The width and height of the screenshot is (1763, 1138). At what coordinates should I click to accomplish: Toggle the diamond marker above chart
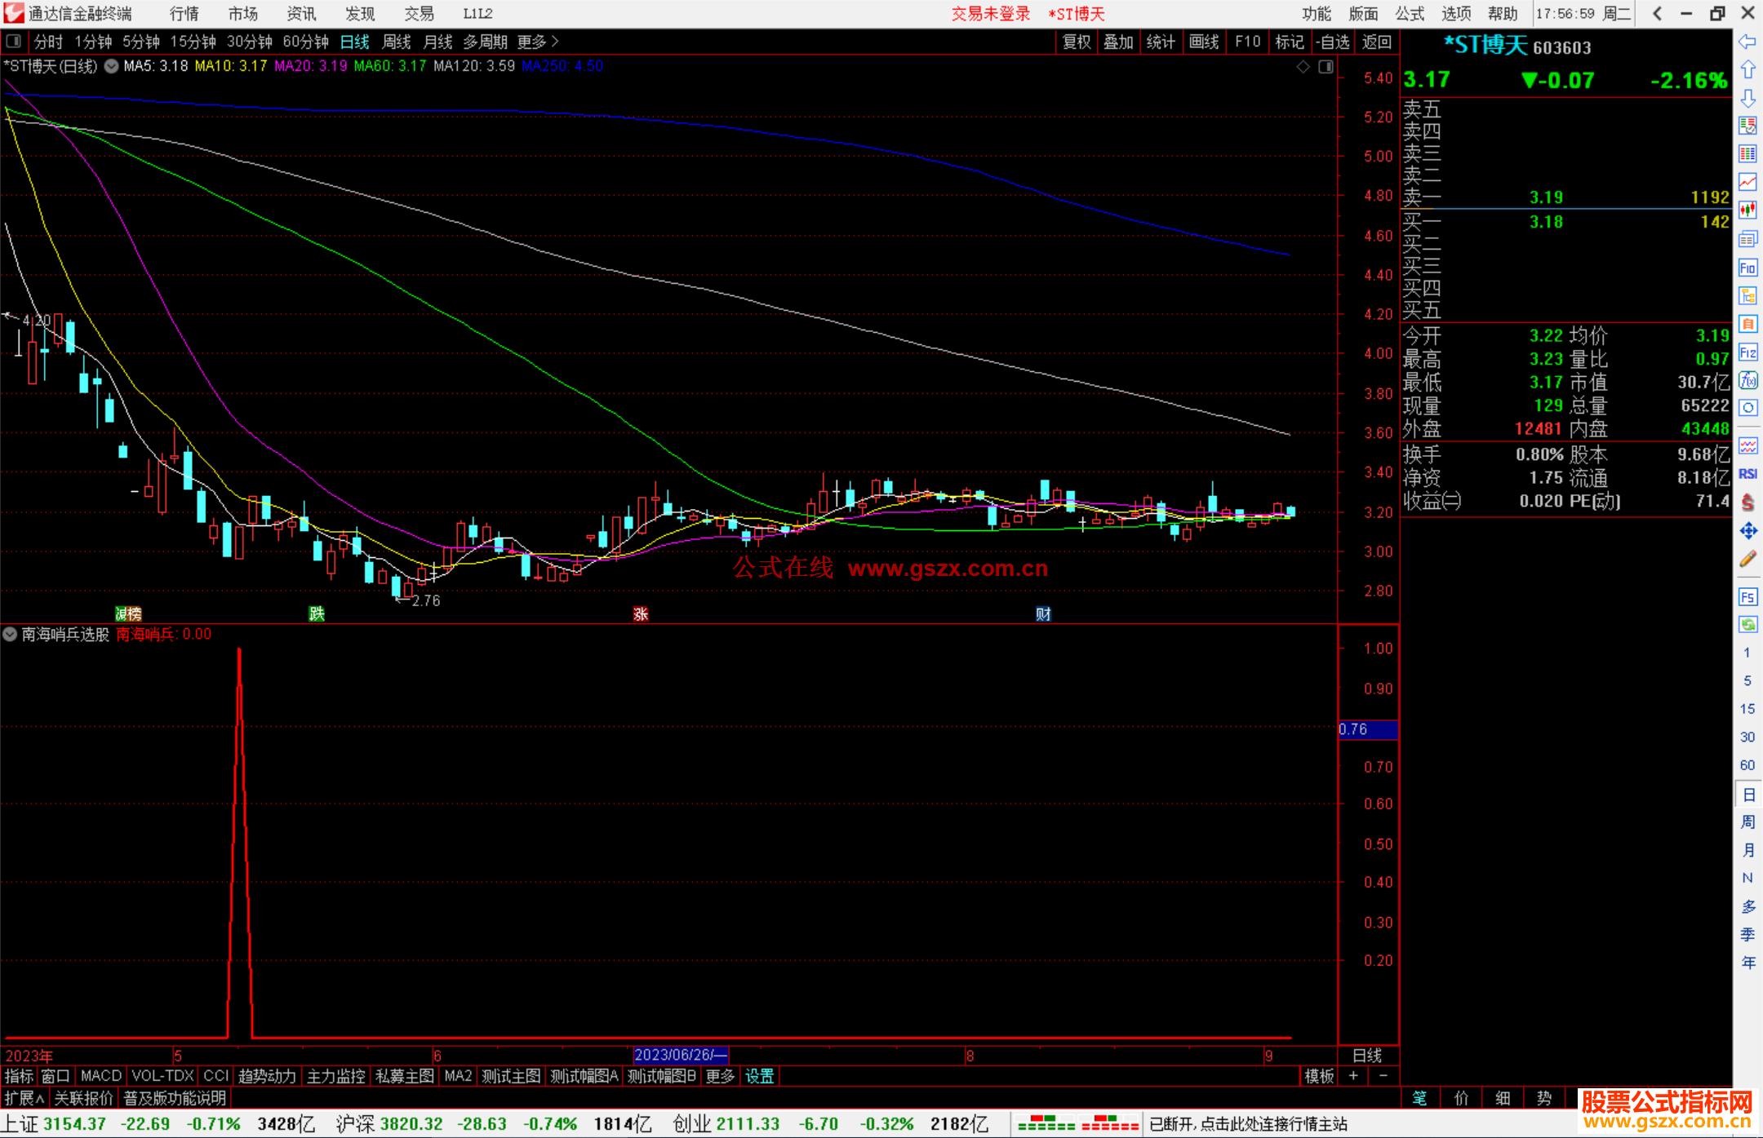(x=1303, y=67)
